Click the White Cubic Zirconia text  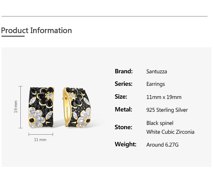[170, 132]
